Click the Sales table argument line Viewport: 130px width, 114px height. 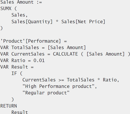[x=20, y=15]
